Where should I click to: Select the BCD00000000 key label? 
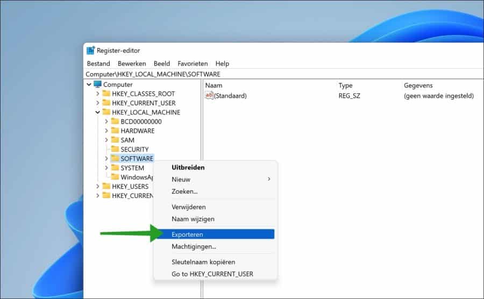(x=141, y=122)
